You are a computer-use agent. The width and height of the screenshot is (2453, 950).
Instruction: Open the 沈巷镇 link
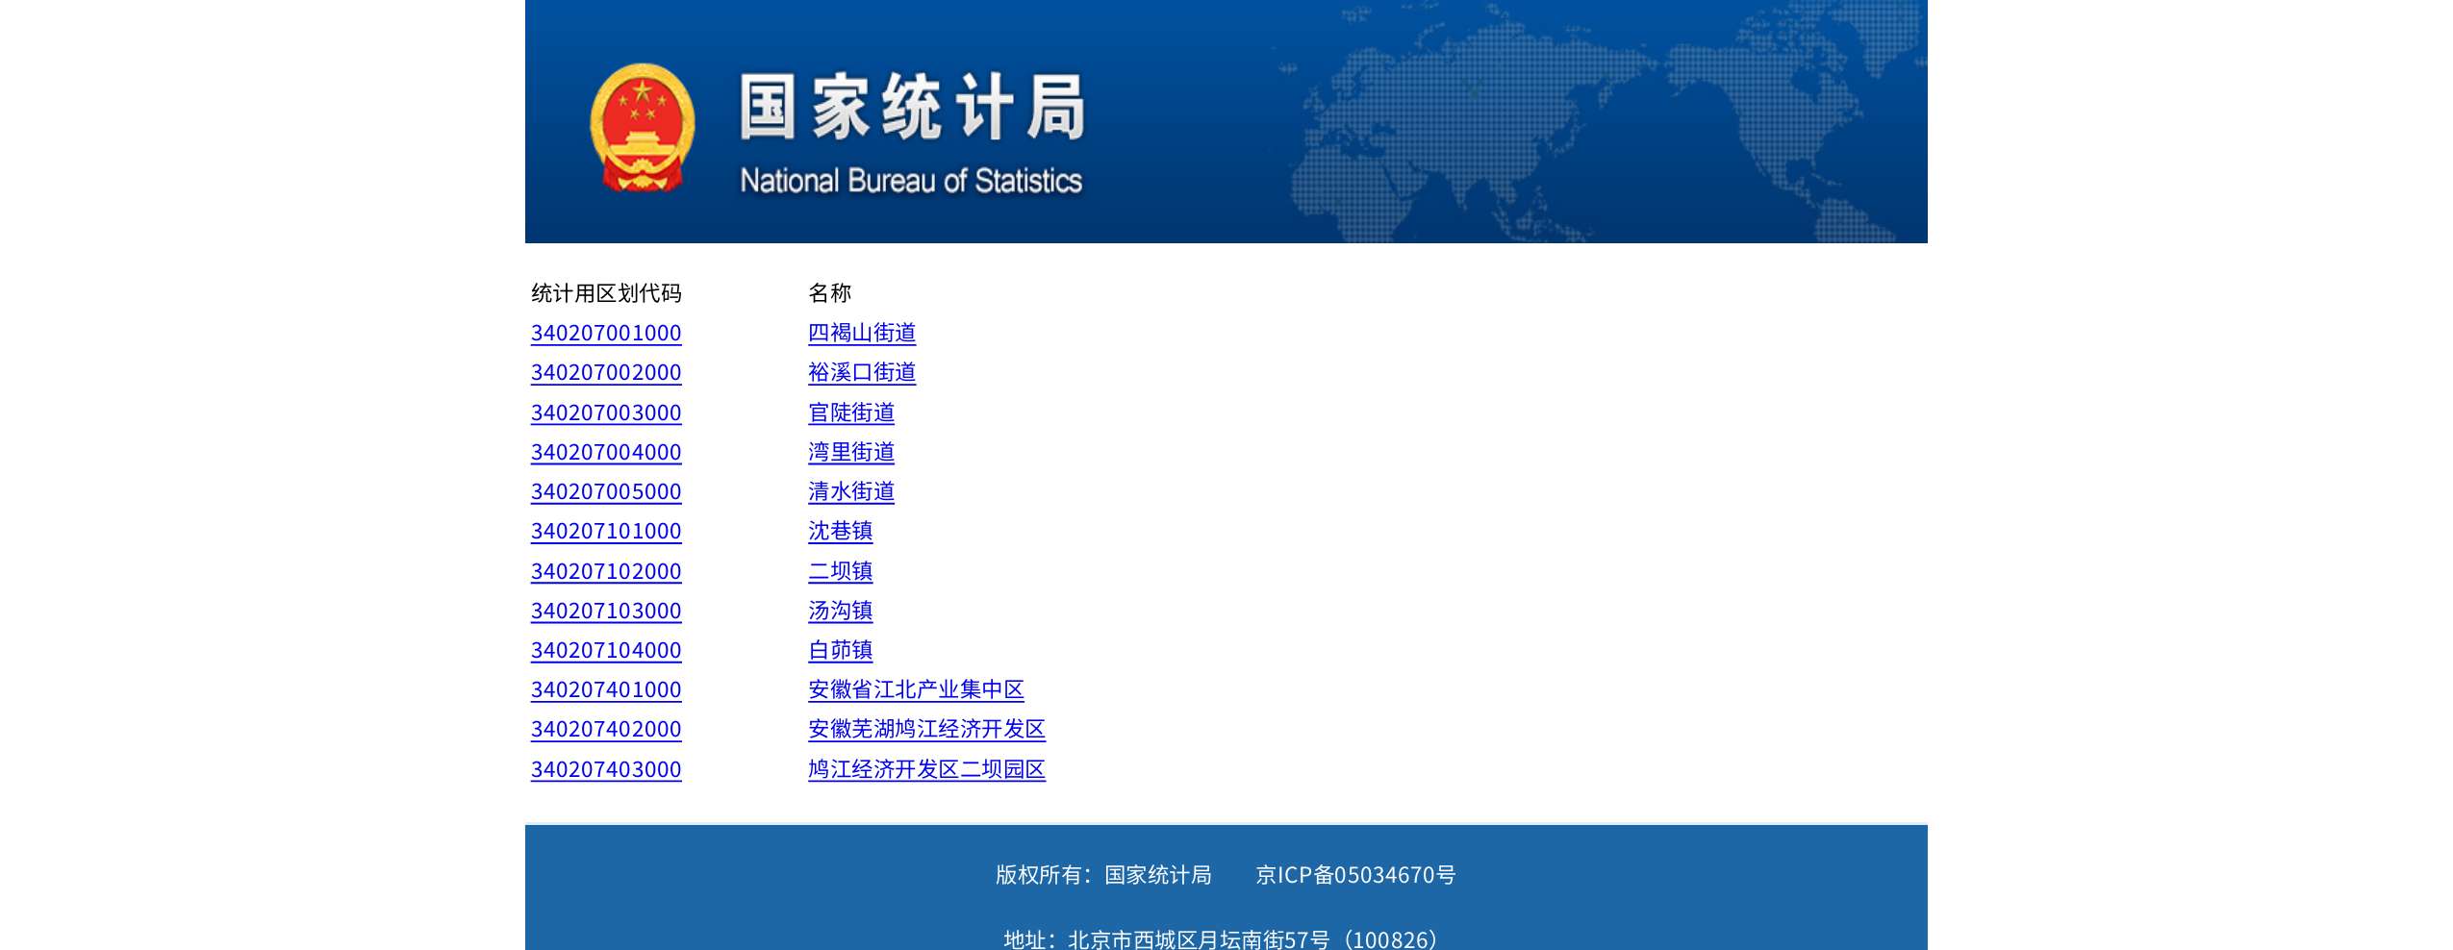tap(840, 532)
